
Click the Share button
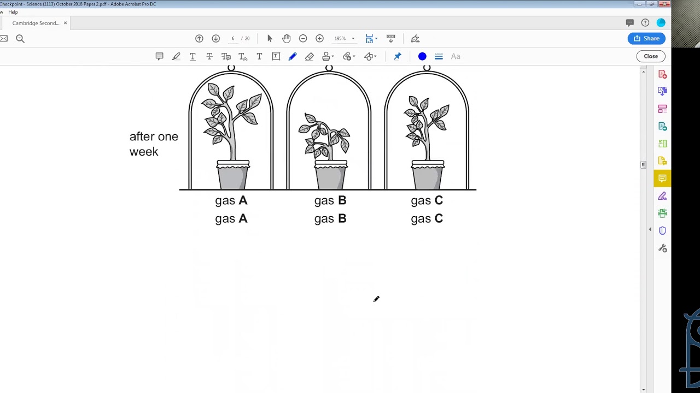coord(646,38)
